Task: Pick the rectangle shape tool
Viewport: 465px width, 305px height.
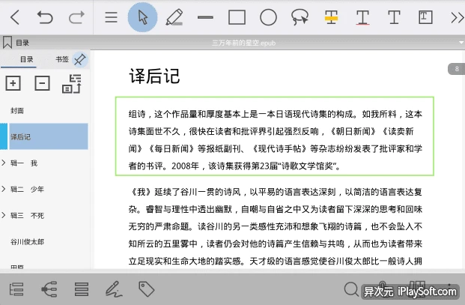Action: [237, 17]
